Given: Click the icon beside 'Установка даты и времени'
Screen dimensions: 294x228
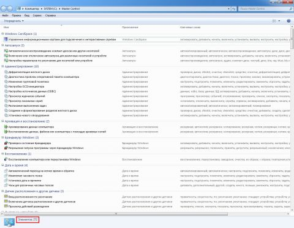Looking at the screenshot, I should pyautogui.click(x=6, y=181).
